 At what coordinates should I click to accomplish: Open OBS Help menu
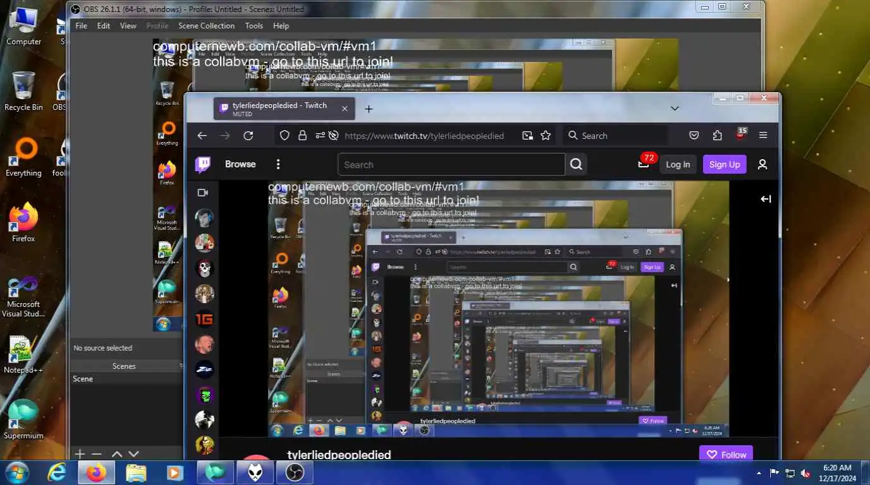pos(281,26)
